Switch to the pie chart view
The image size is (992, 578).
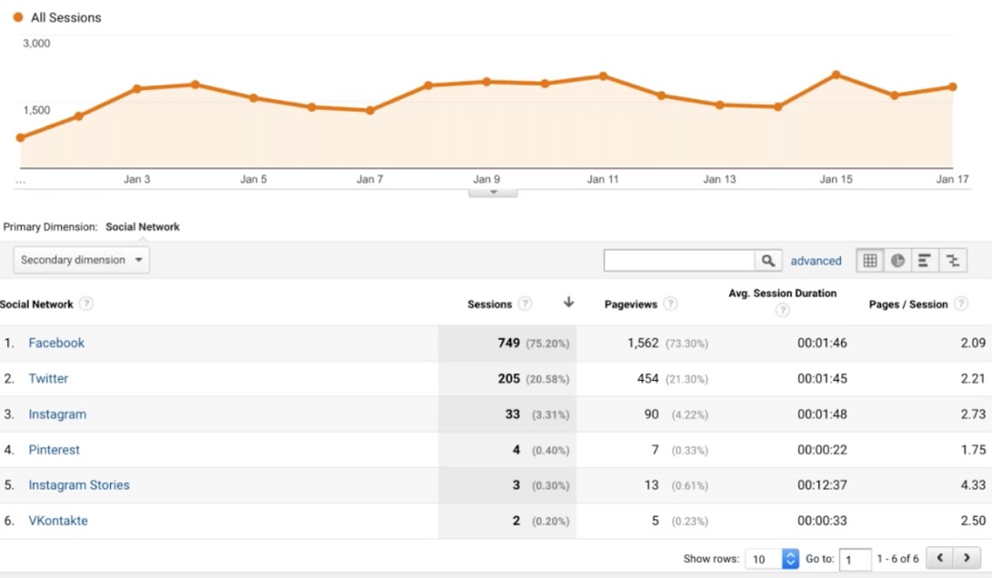pos(897,260)
